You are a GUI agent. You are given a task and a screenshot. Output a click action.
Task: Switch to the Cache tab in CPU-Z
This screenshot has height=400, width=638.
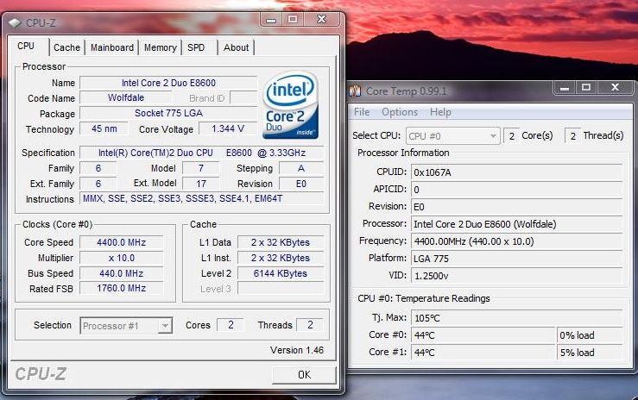pyautogui.click(x=66, y=47)
